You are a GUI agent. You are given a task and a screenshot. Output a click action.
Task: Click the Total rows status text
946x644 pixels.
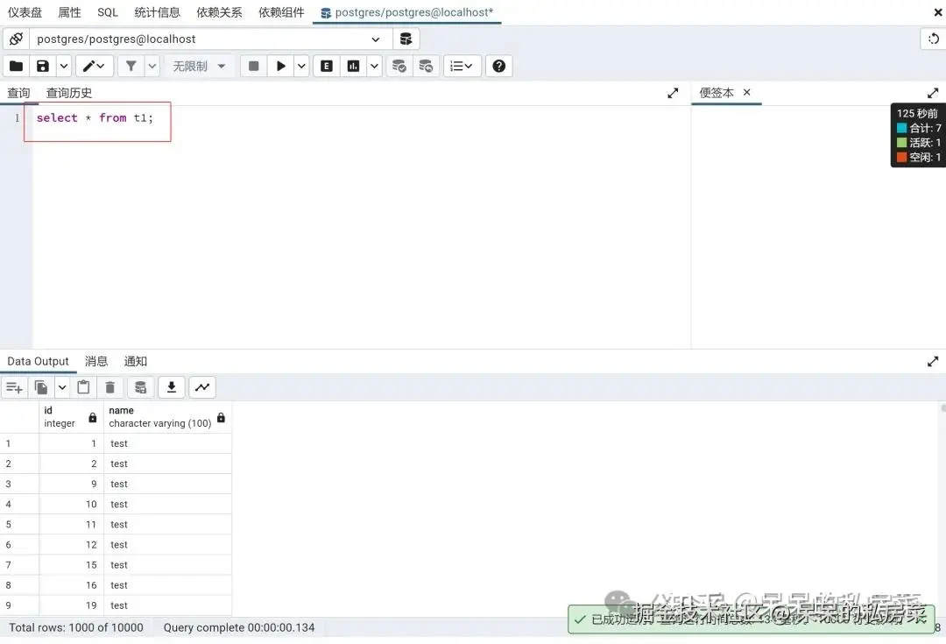pyautogui.click(x=76, y=627)
